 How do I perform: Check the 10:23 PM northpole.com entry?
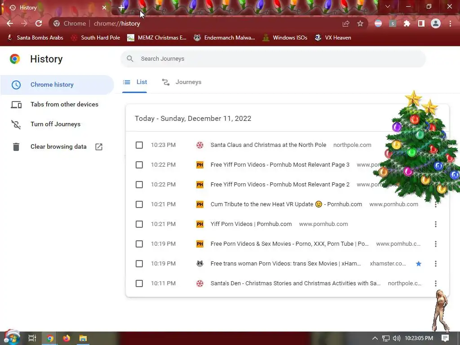[x=139, y=145]
